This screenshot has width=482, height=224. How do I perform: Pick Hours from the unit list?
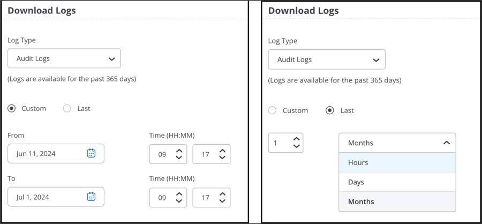click(x=397, y=162)
